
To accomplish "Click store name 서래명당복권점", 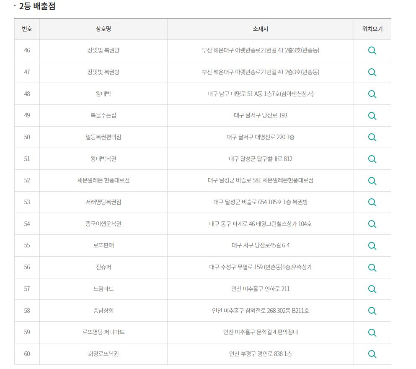I will click(x=103, y=202).
